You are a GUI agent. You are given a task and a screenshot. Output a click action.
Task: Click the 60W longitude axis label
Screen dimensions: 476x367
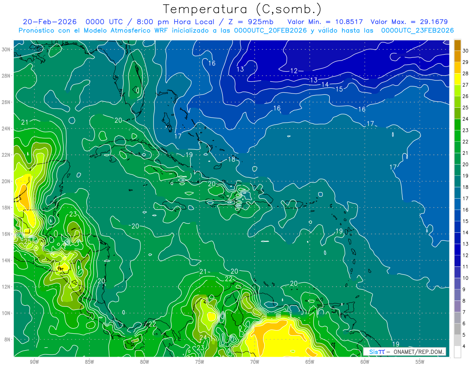(365, 362)
